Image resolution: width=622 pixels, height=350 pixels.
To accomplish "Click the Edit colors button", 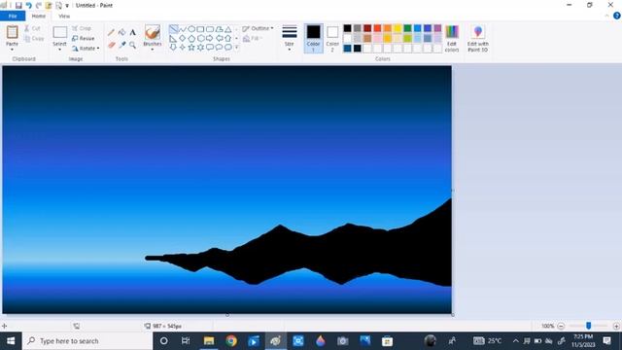I will [452, 38].
